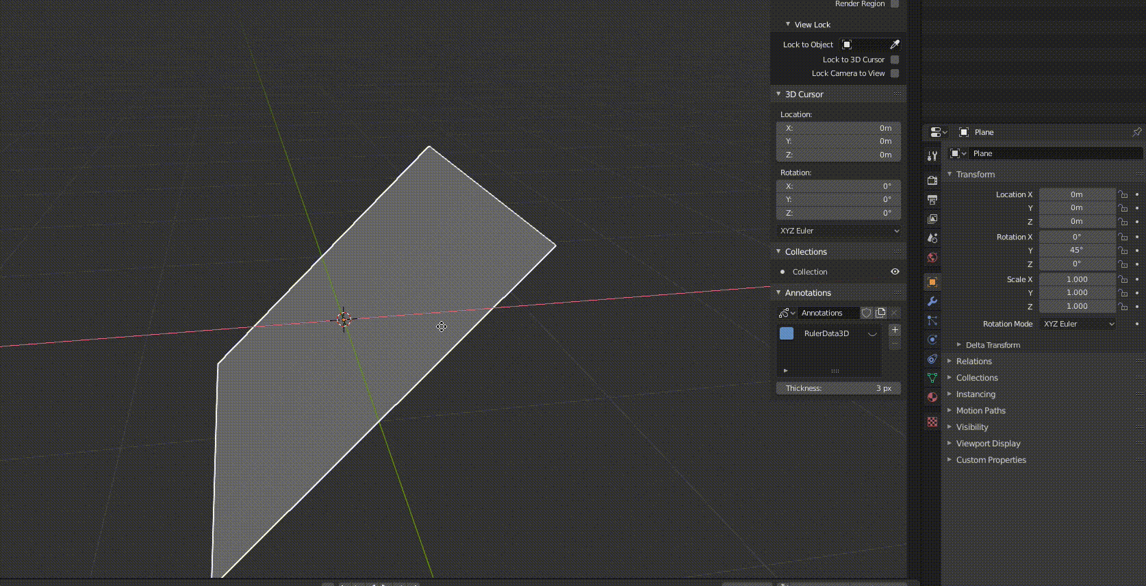Click the eyedropper next to Lock to Object
Screen dimensions: 1146x586
tap(894, 44)
